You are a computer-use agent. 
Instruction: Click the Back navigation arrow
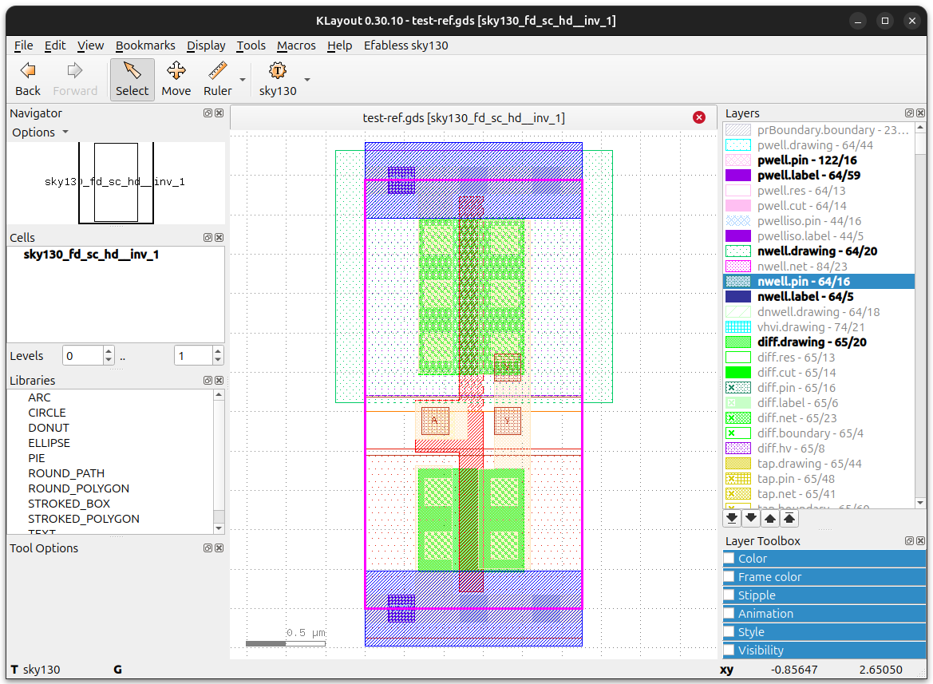28,79
